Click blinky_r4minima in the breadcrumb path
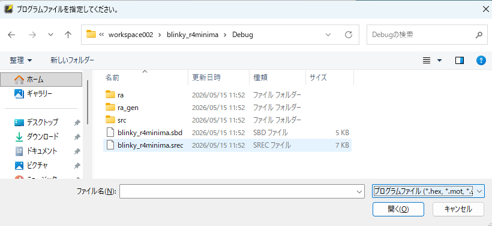This screenshot has height=226, width=492. pos(193,35)
